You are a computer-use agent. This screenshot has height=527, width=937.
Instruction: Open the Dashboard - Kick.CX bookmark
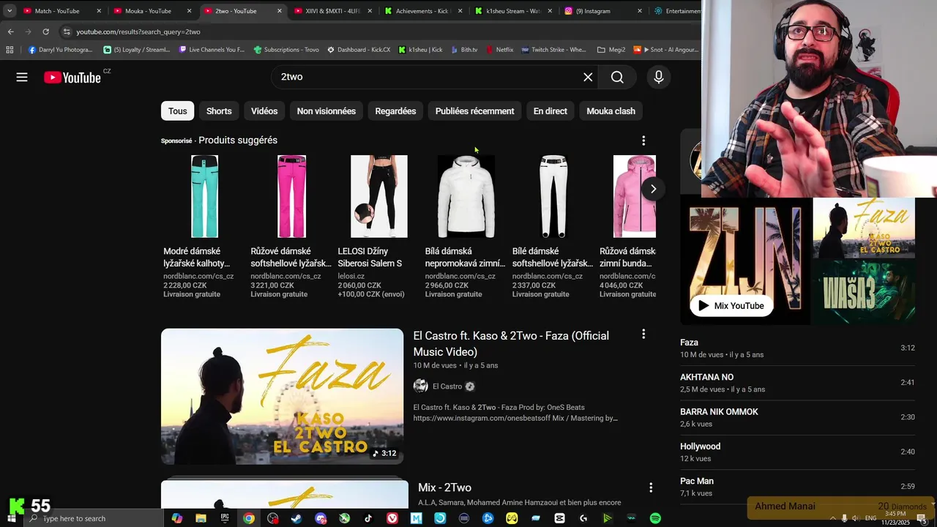pos(359,50)
